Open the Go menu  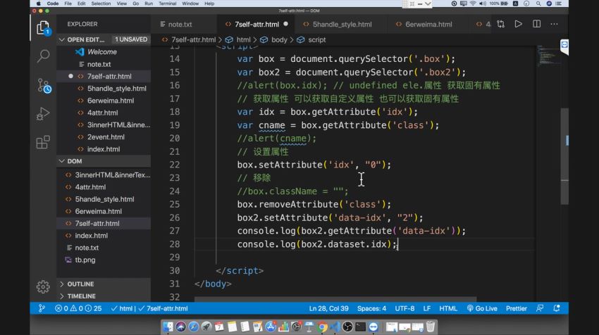tap(135, 4)
